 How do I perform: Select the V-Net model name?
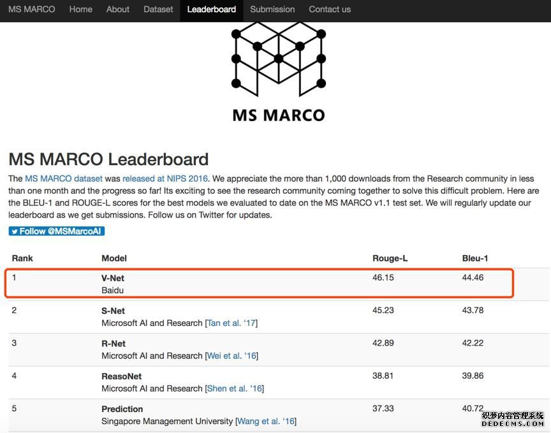tap(113, 278)
